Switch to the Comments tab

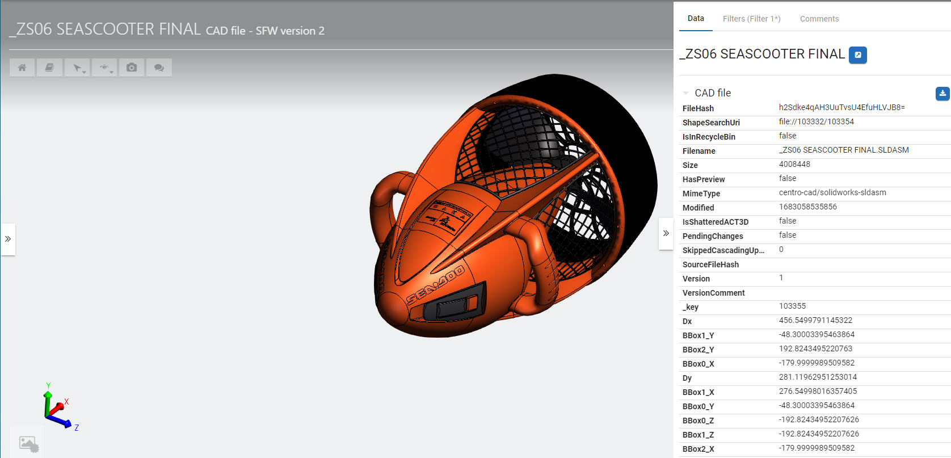[819, 19]
